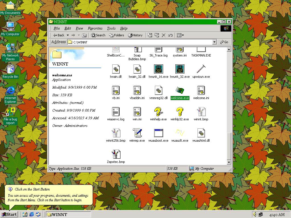Toggle the Folders pane button
The image size is (291, 218).
tap(117, 35)
